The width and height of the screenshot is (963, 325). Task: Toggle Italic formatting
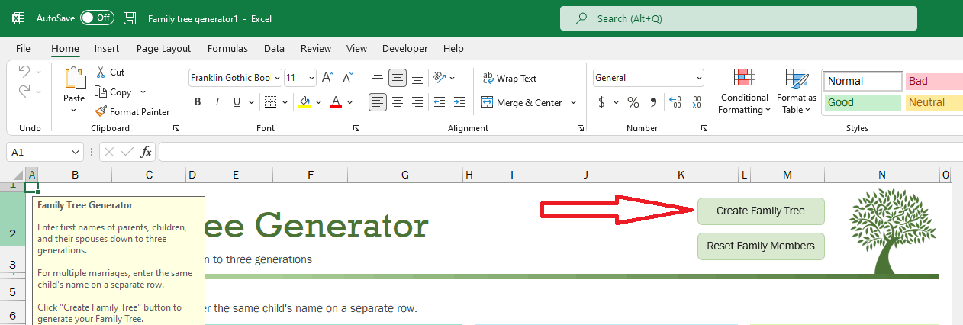[x=217, y=102]
